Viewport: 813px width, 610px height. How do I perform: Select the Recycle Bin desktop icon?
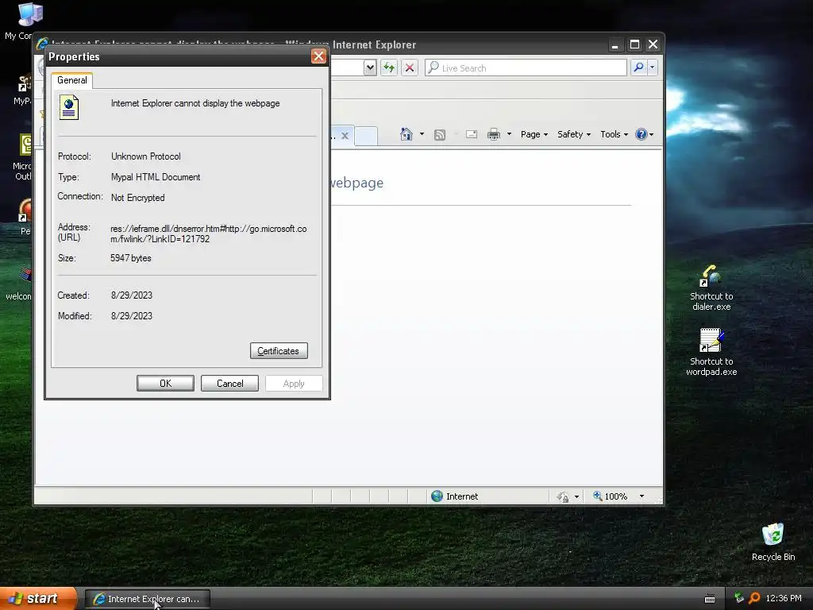[773, 542]
